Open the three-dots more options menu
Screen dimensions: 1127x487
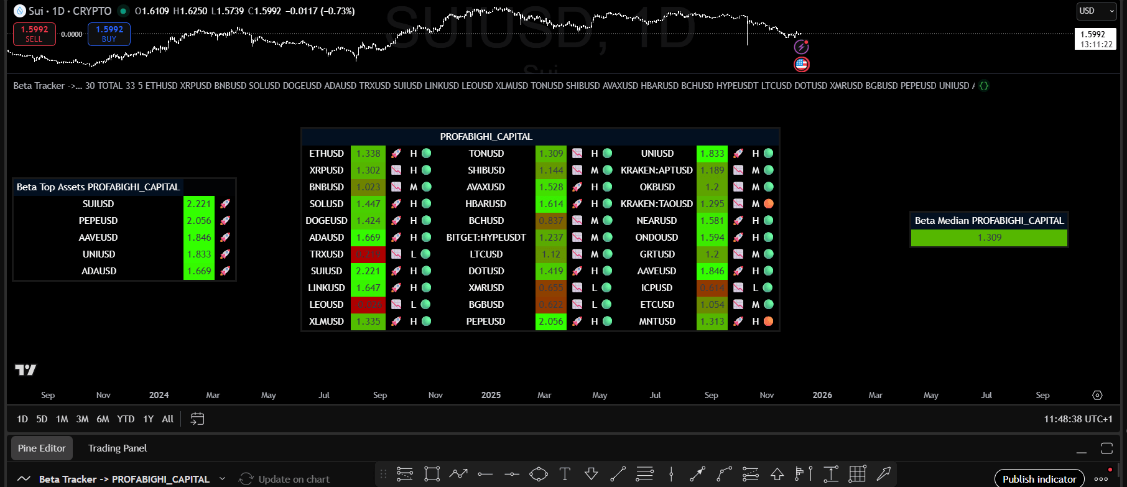[x=1101, y=479]
